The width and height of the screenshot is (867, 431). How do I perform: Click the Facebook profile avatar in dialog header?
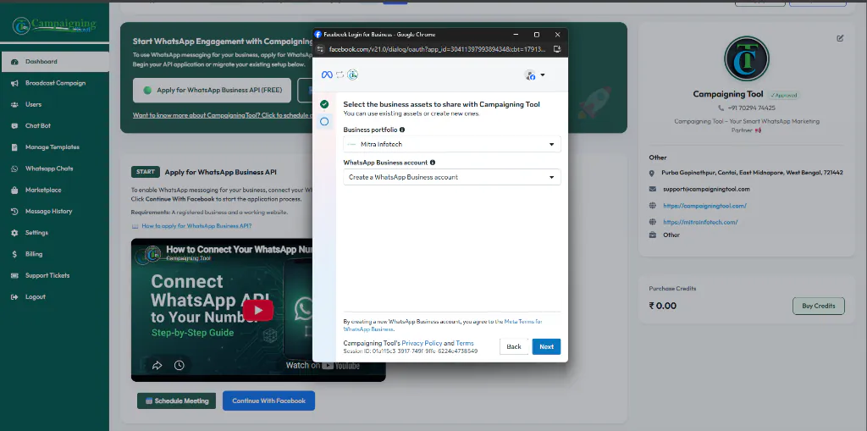(530, 75)
